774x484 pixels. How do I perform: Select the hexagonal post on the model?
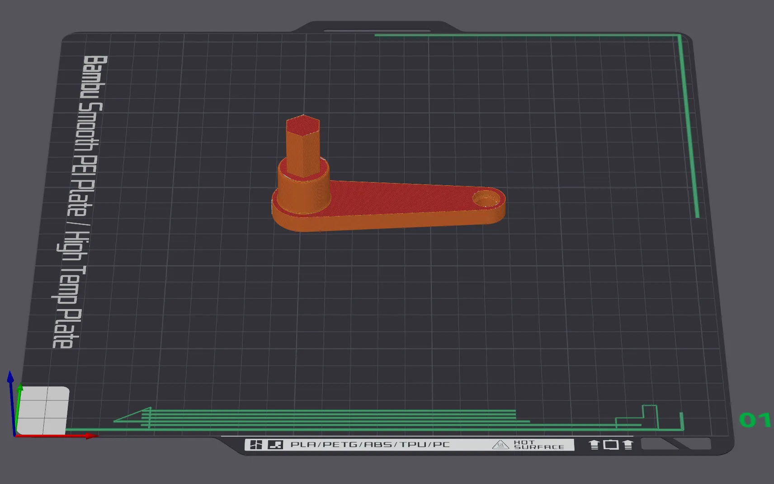(x=303, y=145)
